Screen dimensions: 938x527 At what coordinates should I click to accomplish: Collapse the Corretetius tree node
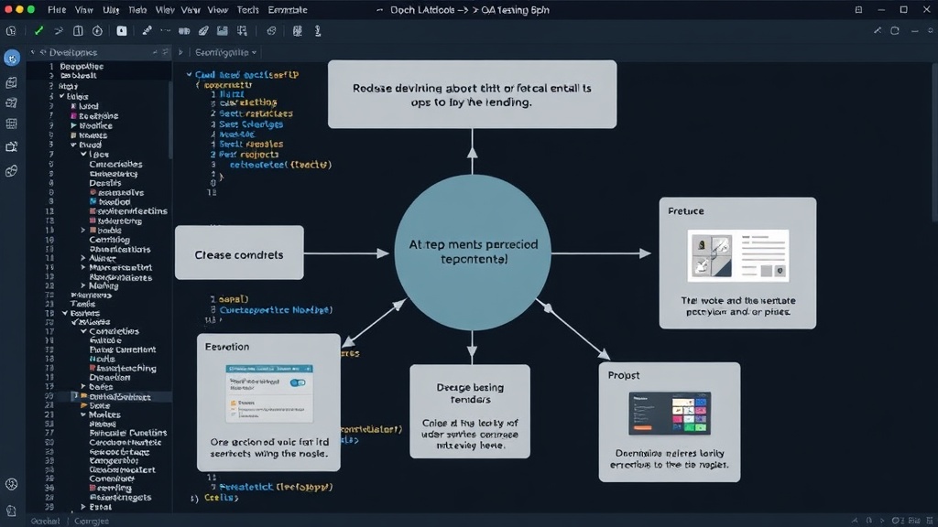tap(83, 331)
